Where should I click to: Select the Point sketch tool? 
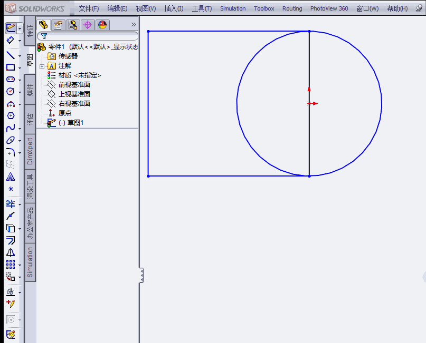(x=11, y=189)
